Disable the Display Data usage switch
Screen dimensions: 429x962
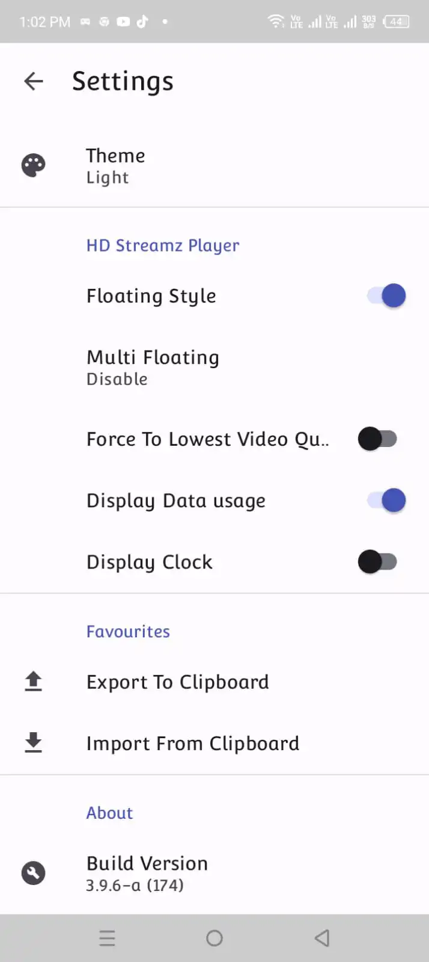[x=386, y=501]
